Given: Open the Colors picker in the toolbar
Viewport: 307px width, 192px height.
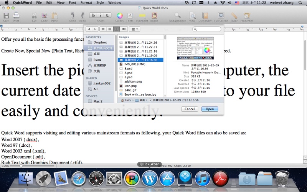Looking at the screenshot, I should tap(120, 16).
